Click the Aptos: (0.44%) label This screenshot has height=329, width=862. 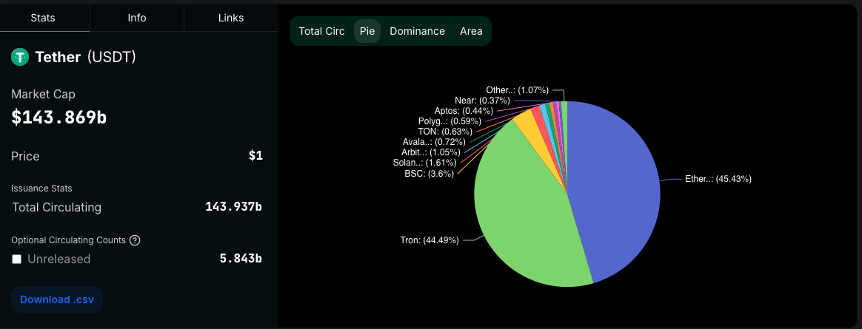click(x=464, y=111)
